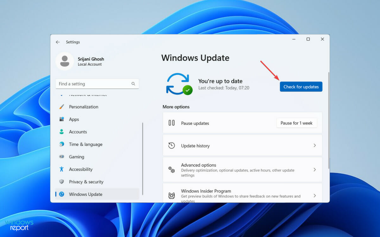Image resolution: width=380 pixels, height=237 pixels.
Task: Click the Windows Insider Program beetle icon
Action: pyautogui.click(x=172, y=196)
